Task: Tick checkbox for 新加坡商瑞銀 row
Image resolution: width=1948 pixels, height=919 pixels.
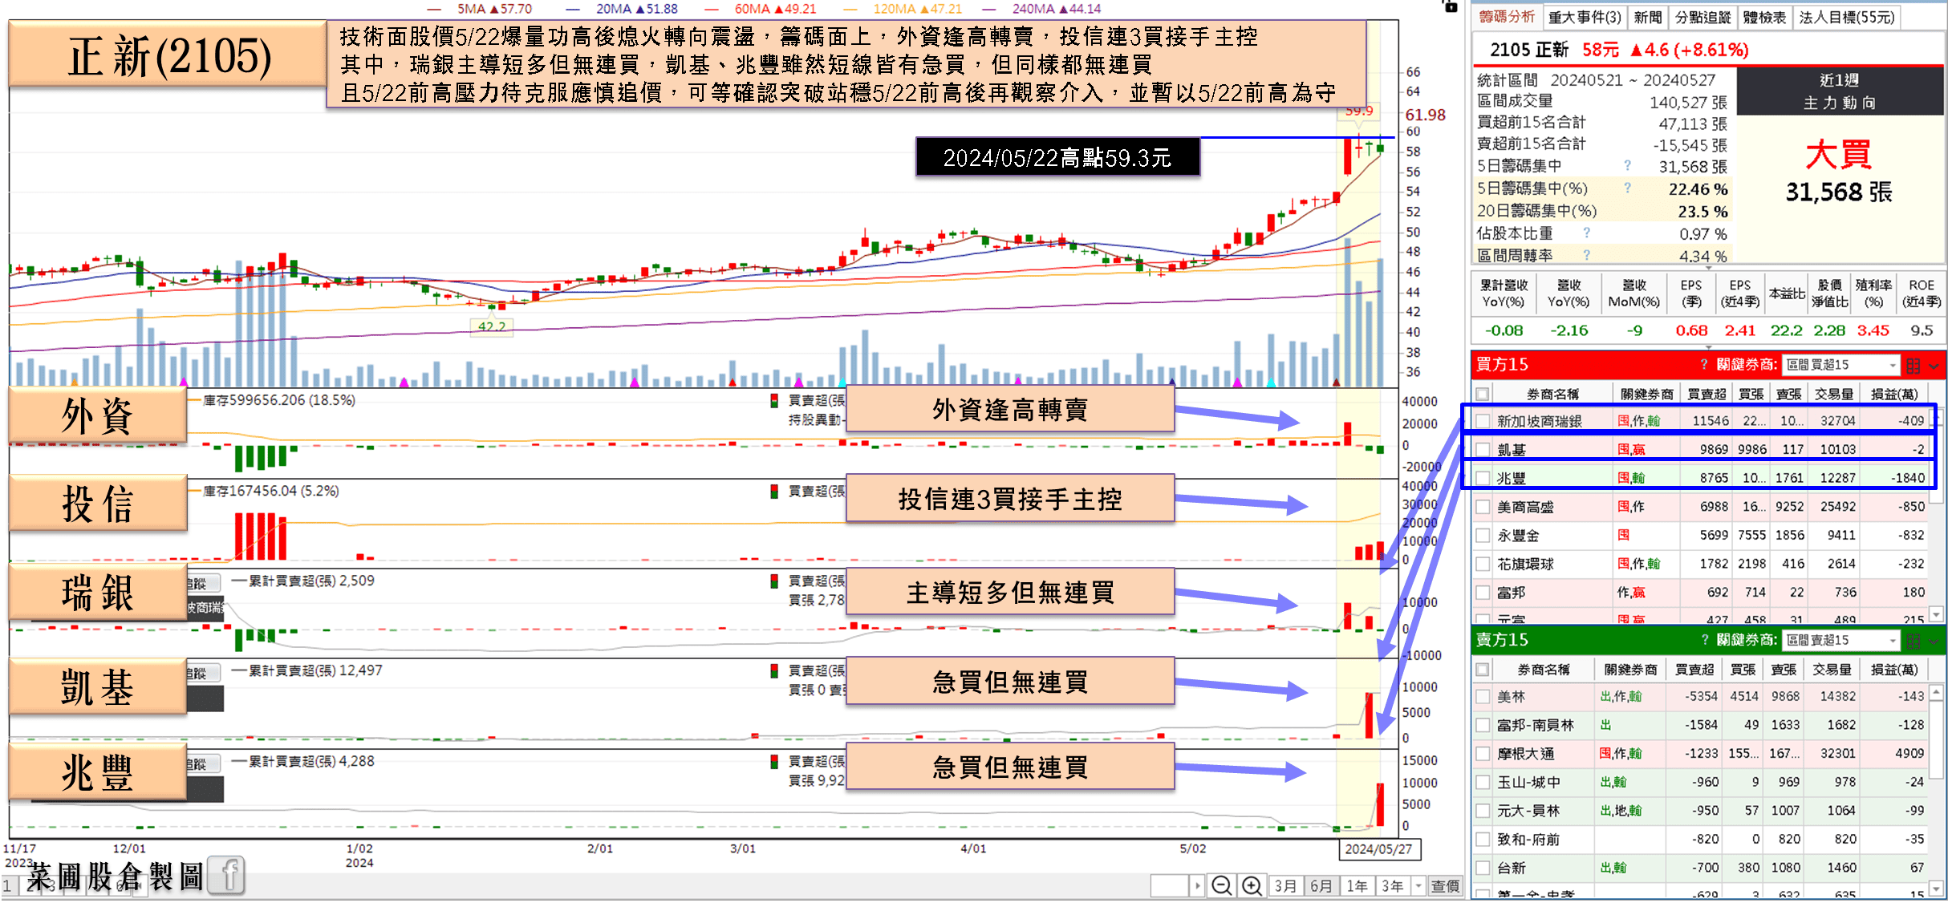Action: pos(1483,421)
